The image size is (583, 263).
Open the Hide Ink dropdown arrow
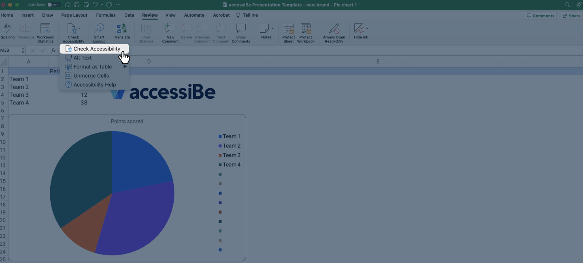tap(367, 28)
